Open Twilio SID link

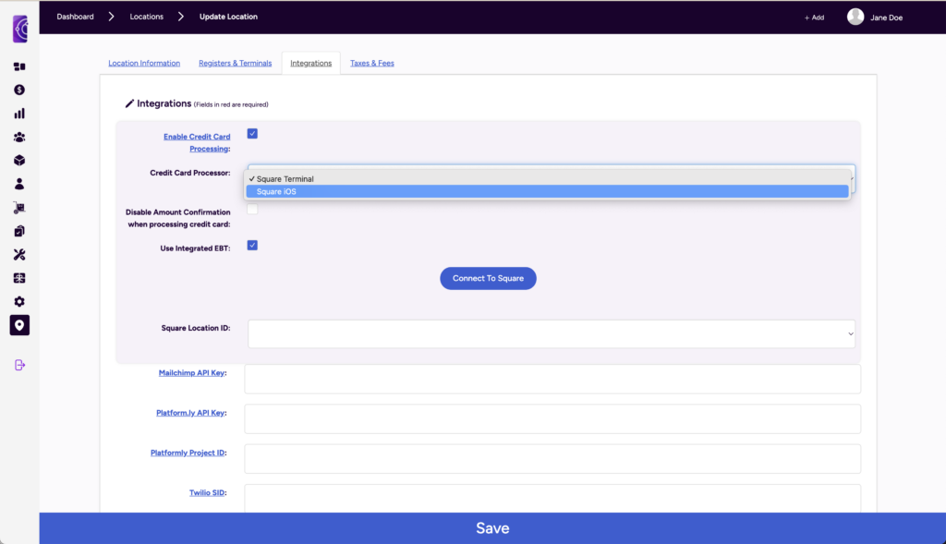[x=207, y=492]
